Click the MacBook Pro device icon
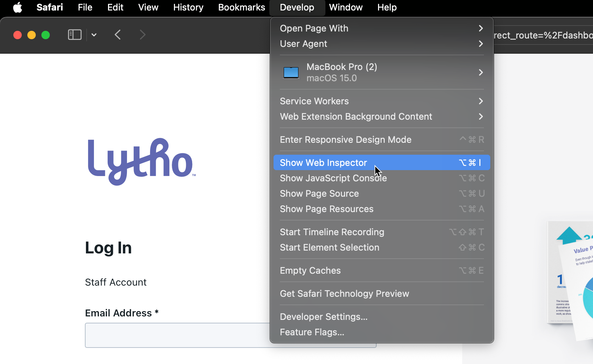The height and width of the screenshot is (364, 593). pos(291,72)
